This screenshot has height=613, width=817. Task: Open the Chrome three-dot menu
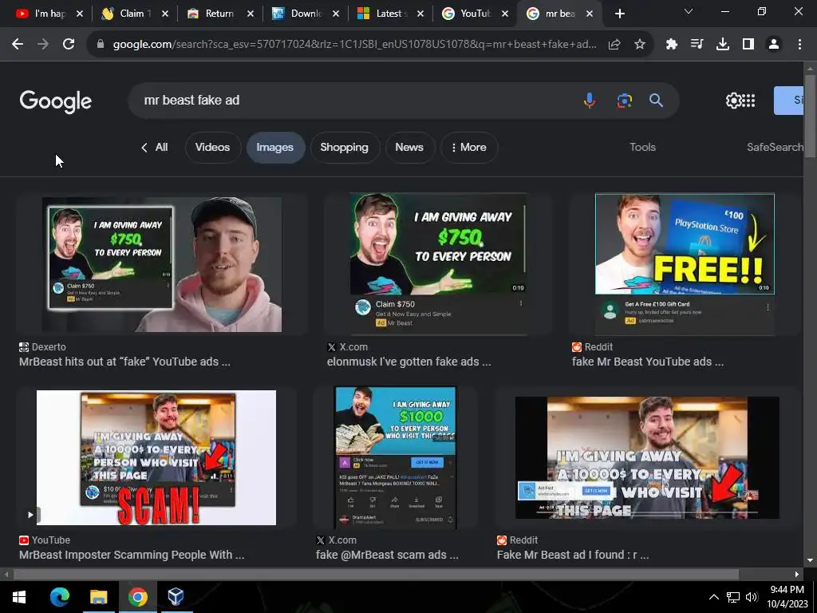799,45
